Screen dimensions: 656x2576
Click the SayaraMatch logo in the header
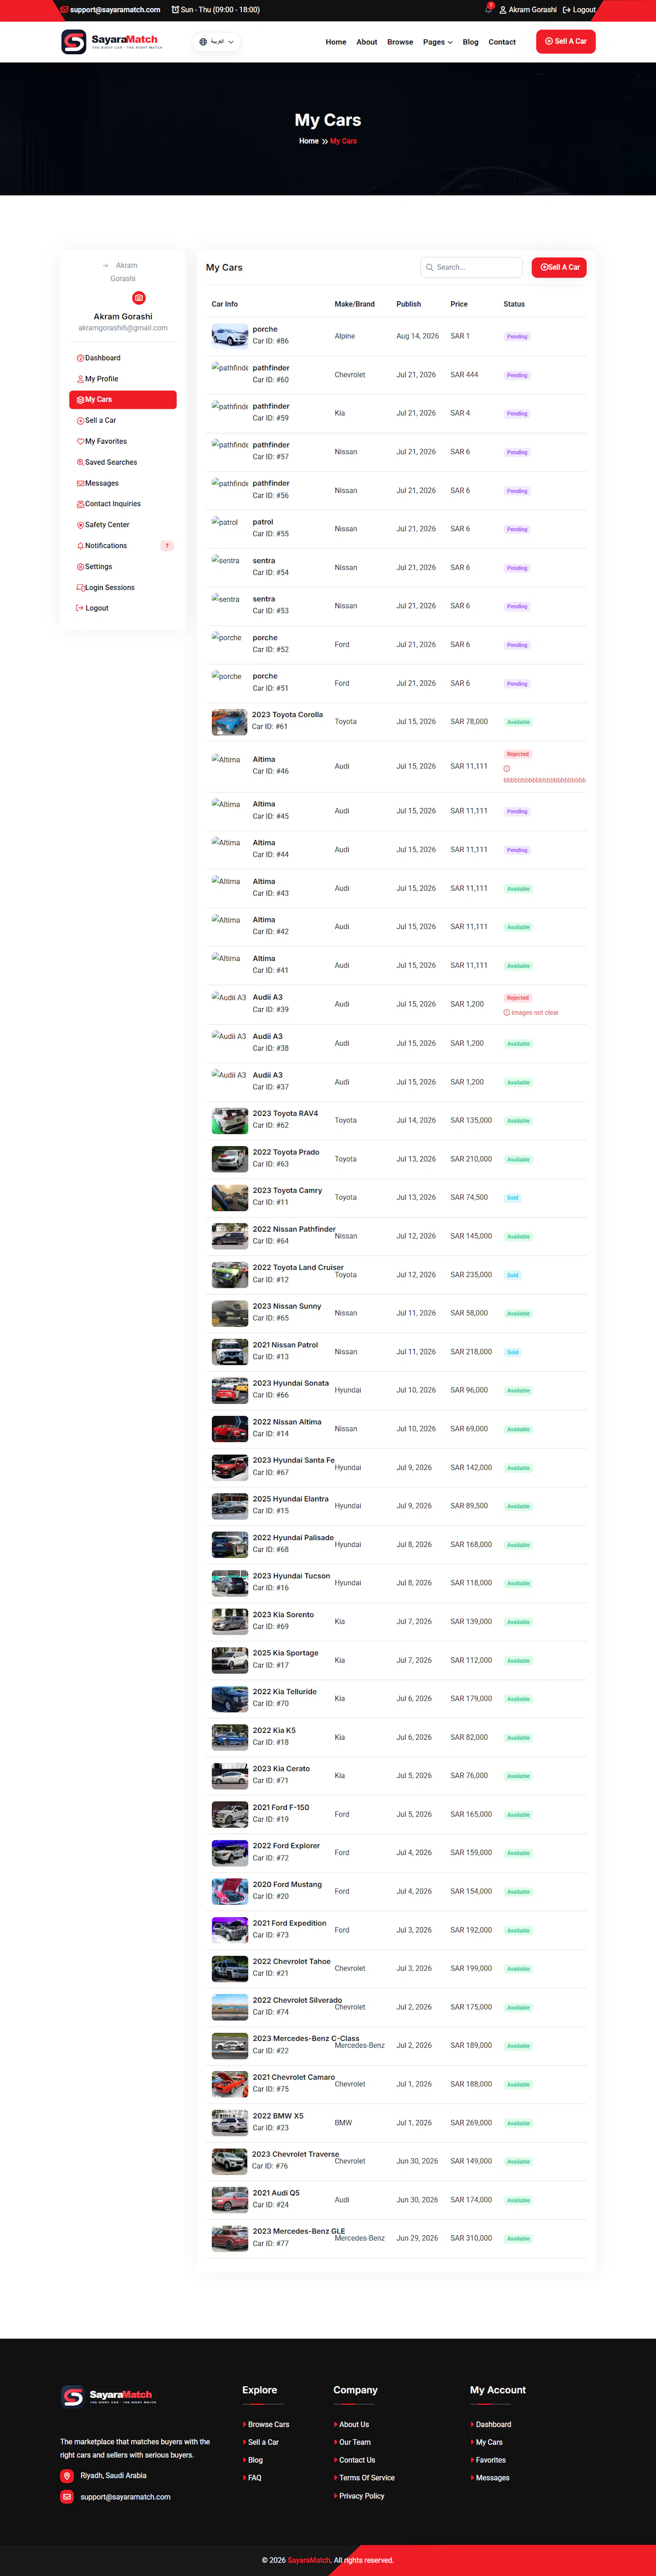tap(112, 42)
